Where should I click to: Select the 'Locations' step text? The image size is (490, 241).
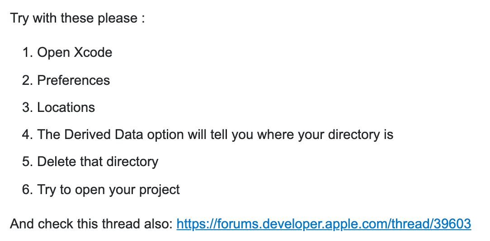pyautogui.click(x=66, y=107)
